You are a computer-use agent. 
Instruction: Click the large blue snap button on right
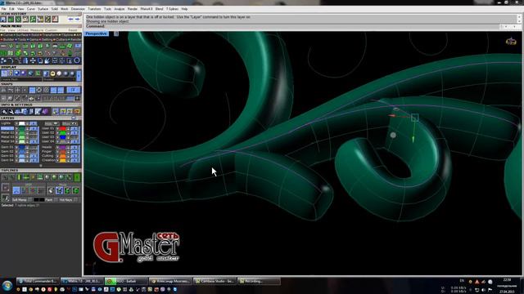pyautogui.click(x=74, y=90)
